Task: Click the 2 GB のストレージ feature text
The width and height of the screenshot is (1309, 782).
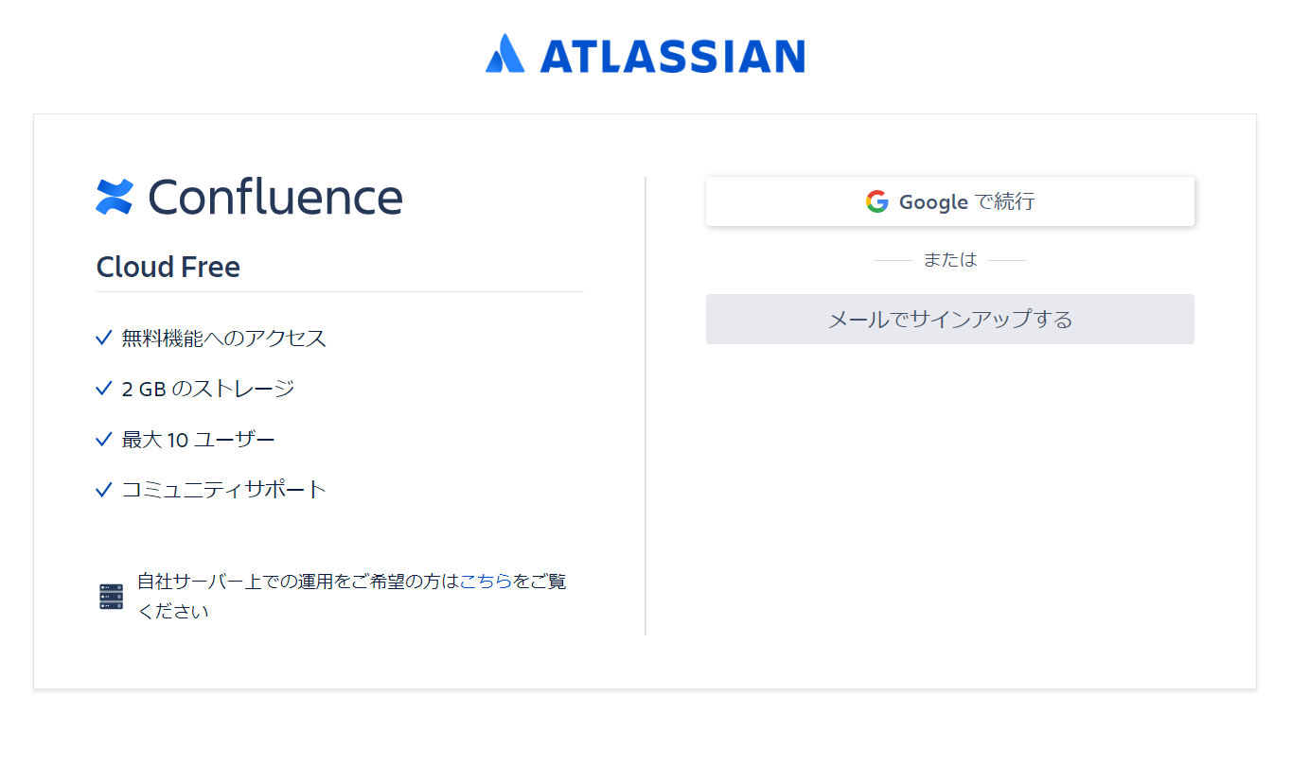Action: (x=208, y=389)
